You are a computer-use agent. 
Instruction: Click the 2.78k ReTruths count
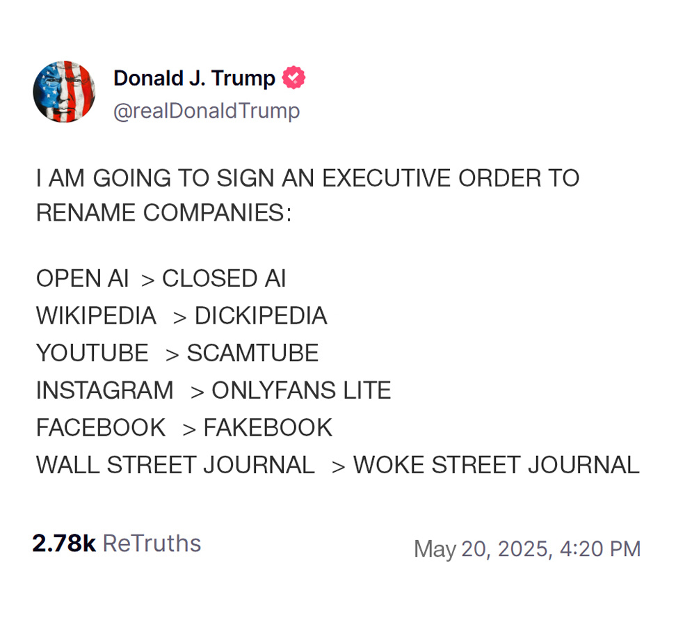[116, 544]
